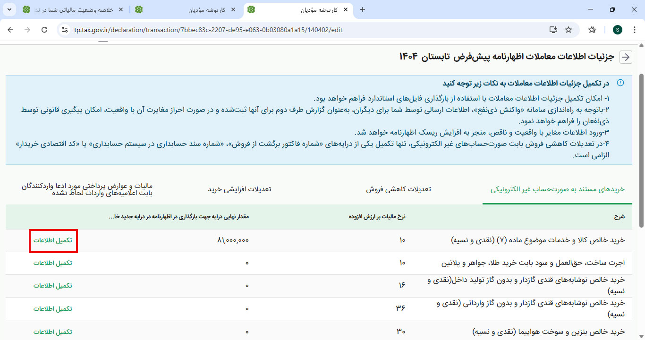The image size is (645, 340).
Task: Click the back arrow beside the page title
Action: coord(626,57)
